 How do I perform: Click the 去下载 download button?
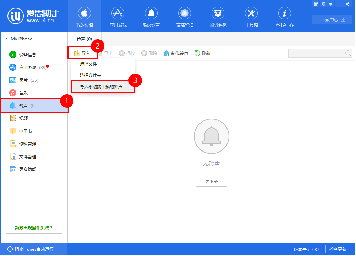[211, 181]
